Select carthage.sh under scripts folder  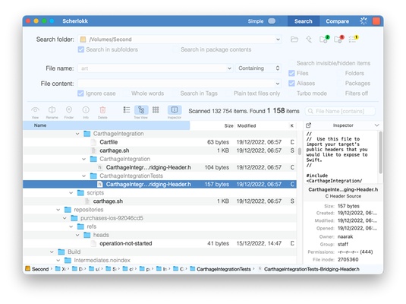pyautogui.click(x=160, y=201)
